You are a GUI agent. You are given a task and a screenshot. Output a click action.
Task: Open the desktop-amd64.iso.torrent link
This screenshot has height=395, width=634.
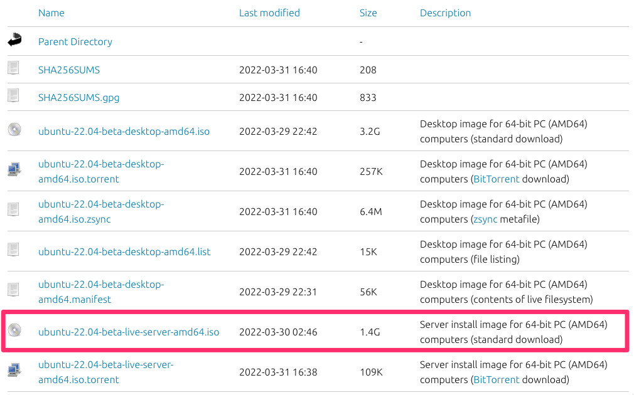pyautogui.click(x=101, y=171)
